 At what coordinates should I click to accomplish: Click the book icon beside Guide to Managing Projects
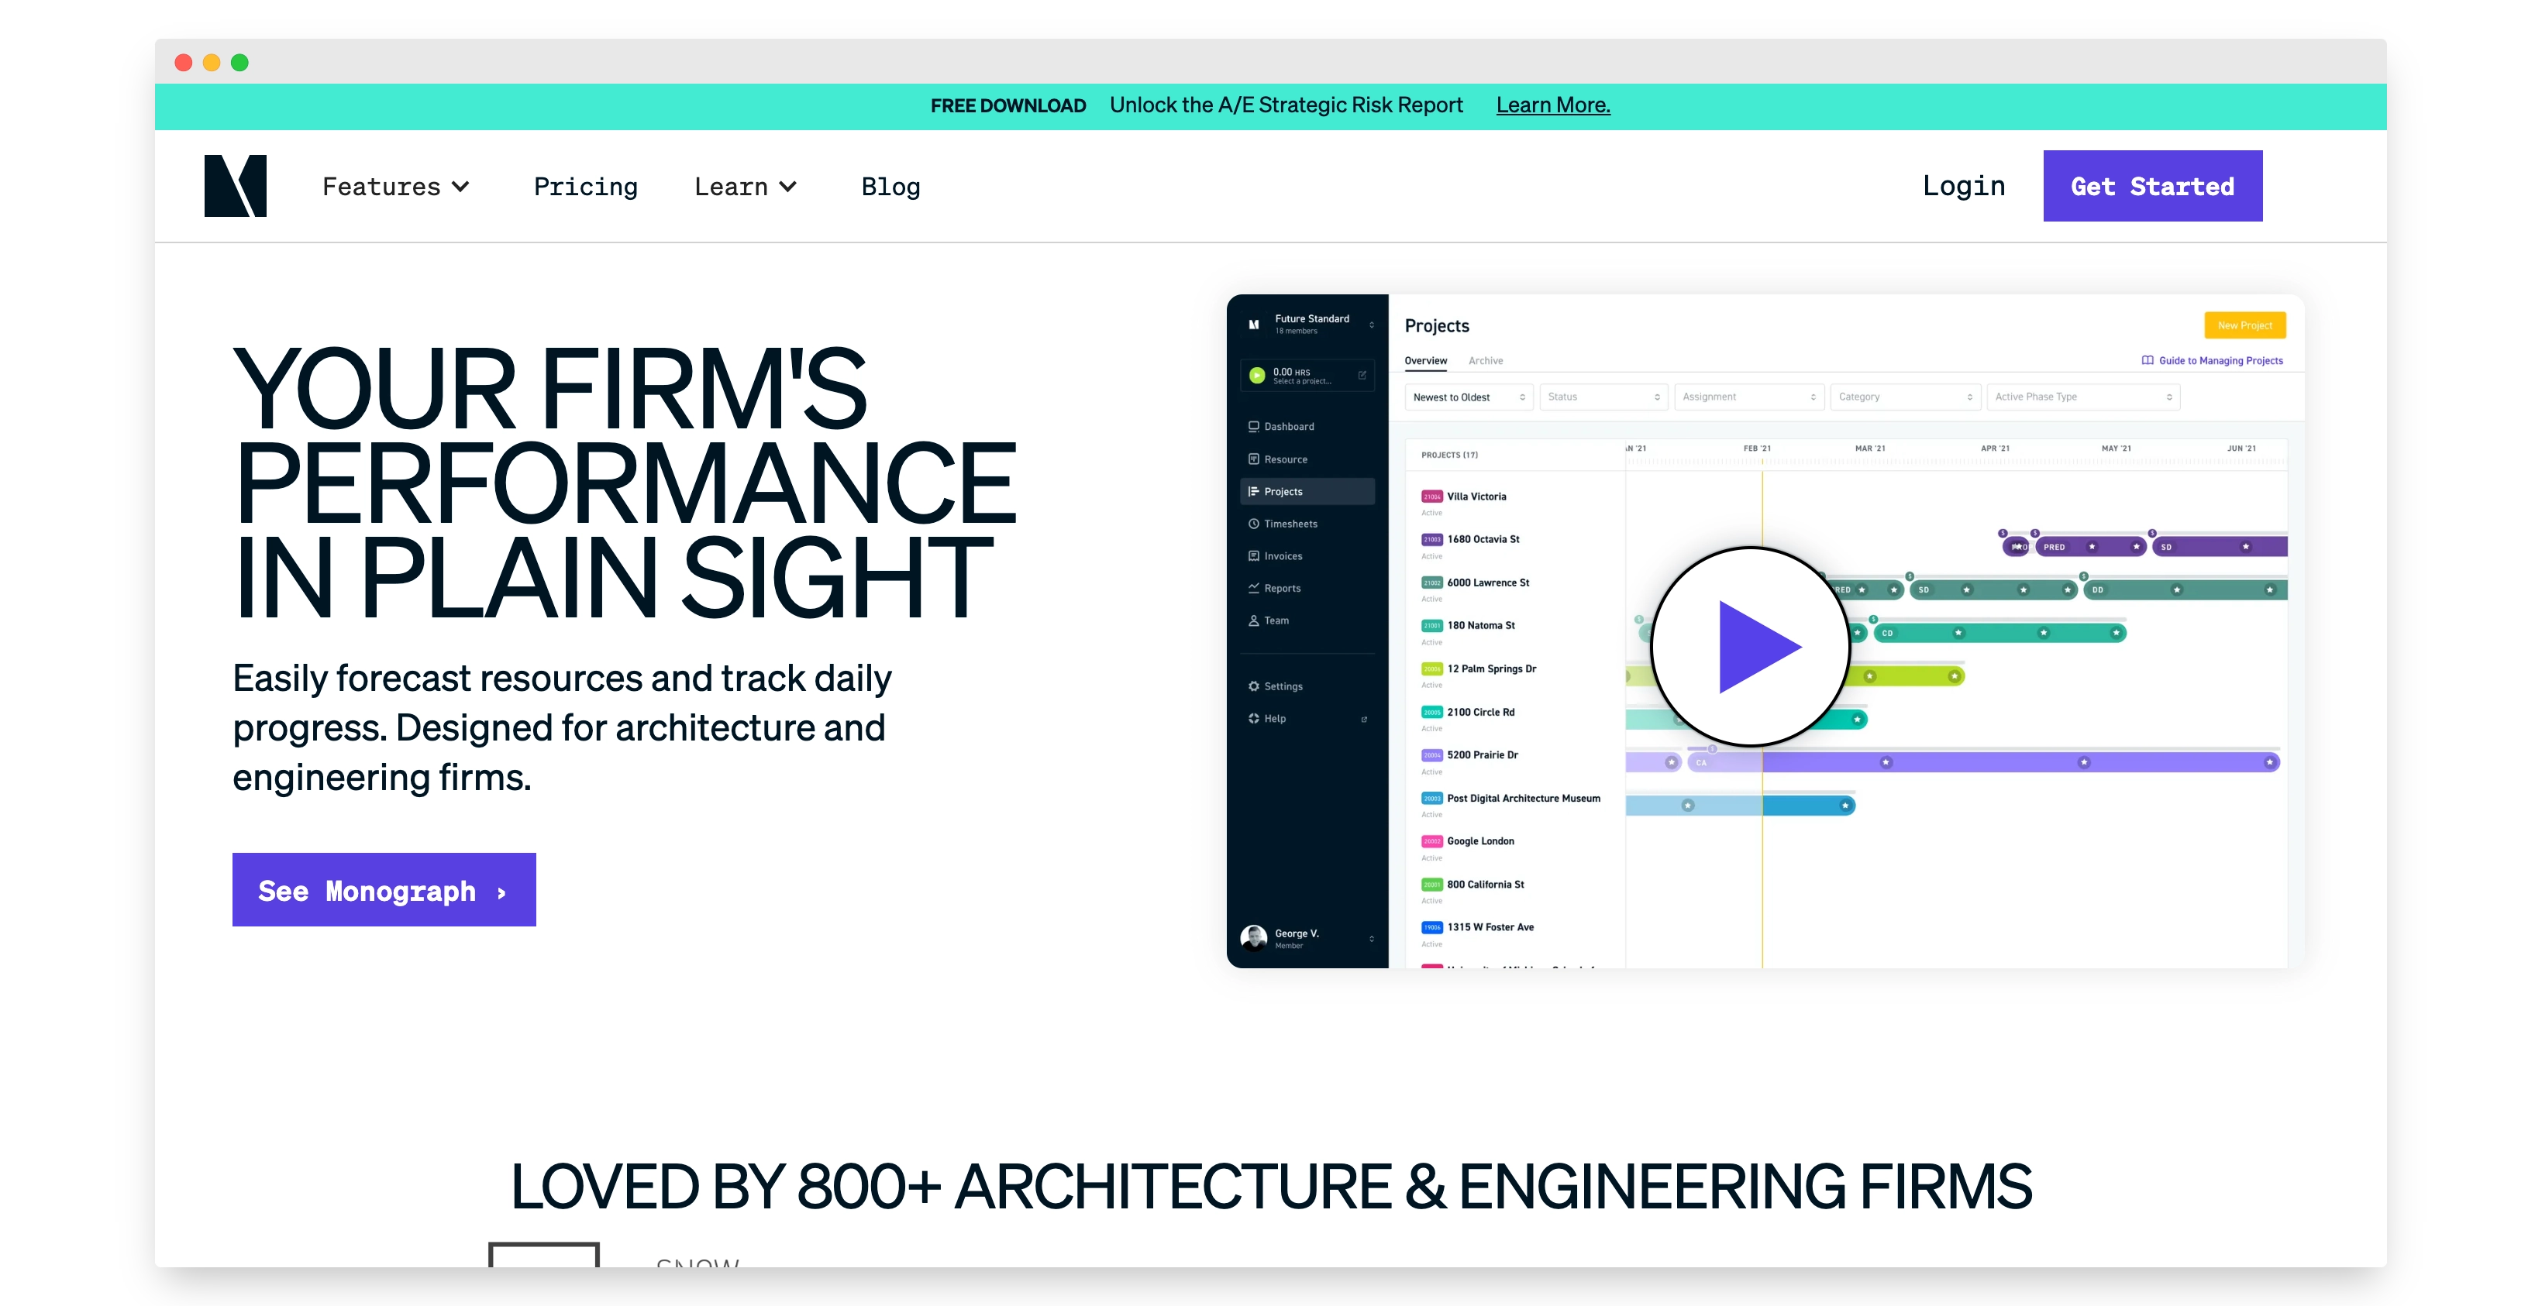point(2148,360)
